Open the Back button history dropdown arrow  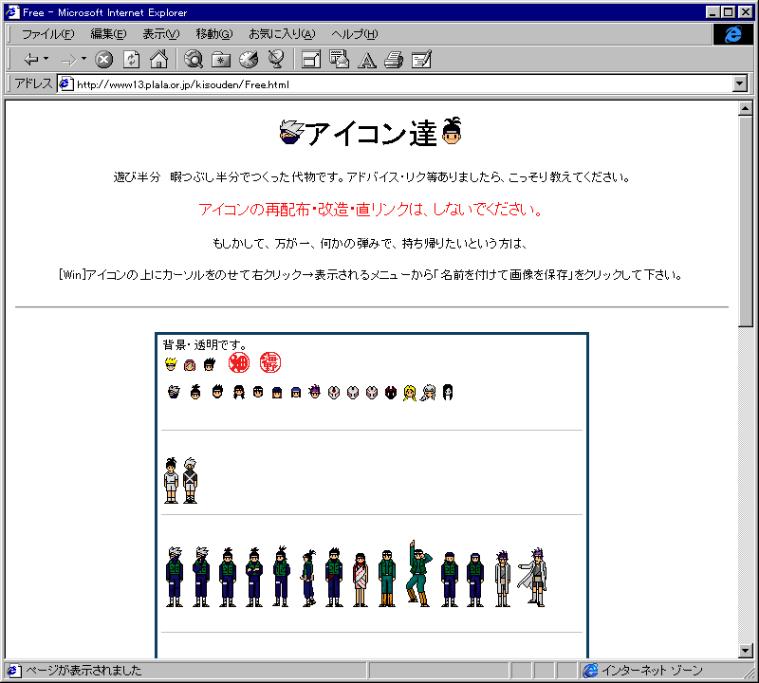point(46,59)
